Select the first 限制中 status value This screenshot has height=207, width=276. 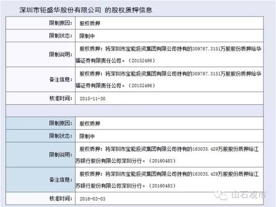tap(87, 36)
